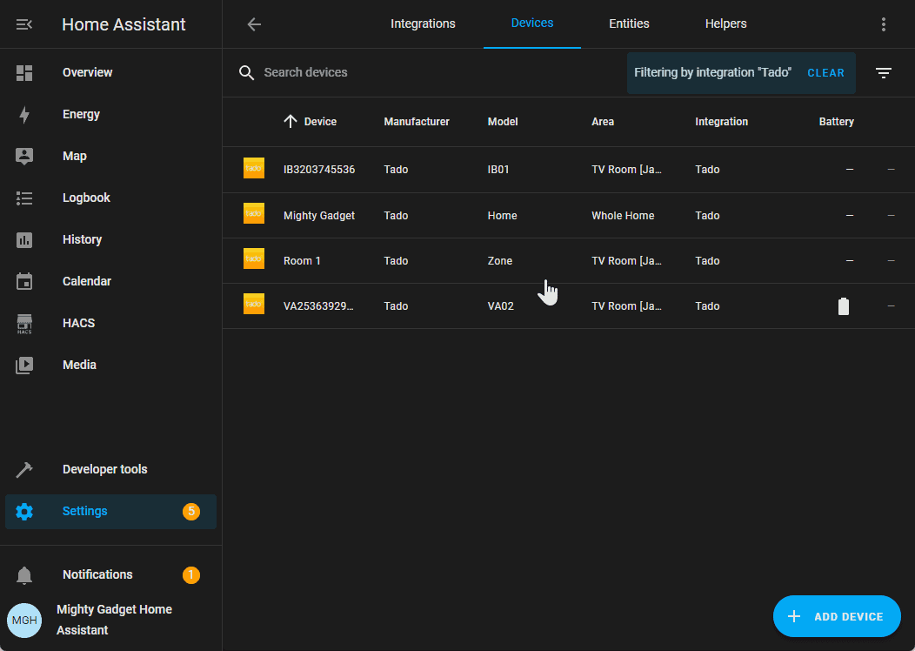Clear the Tado integration filter
This screenshot has width=915, height=651.
(825, 73)
